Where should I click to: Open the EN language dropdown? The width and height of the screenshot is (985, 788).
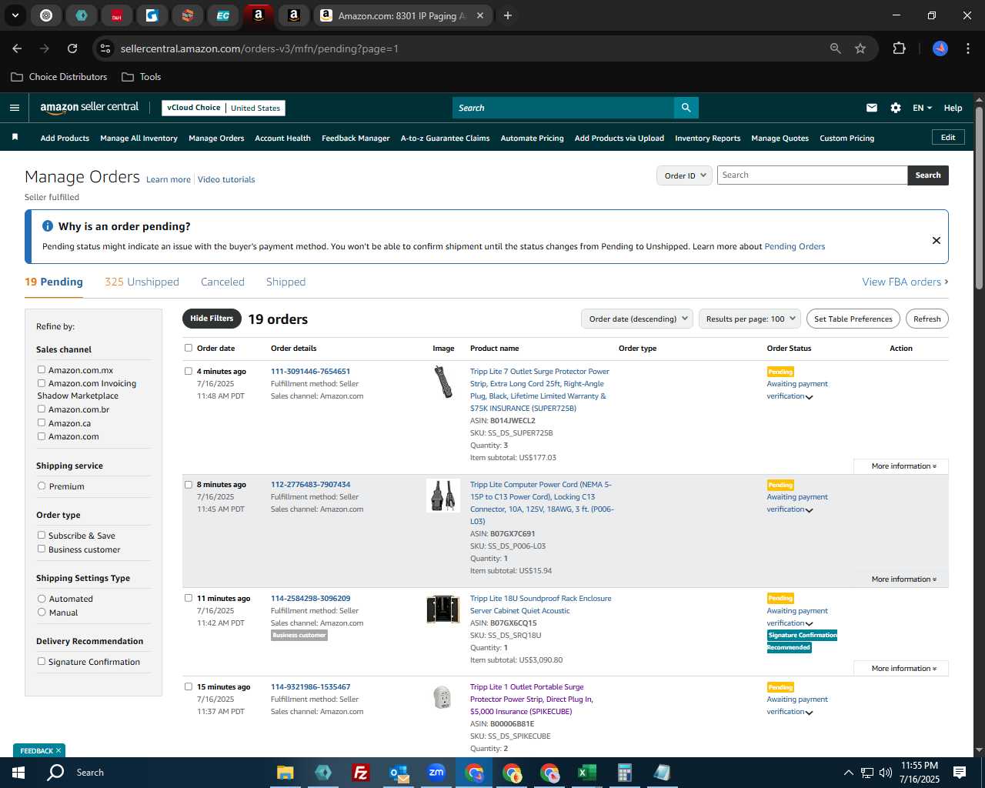(922, 108)
